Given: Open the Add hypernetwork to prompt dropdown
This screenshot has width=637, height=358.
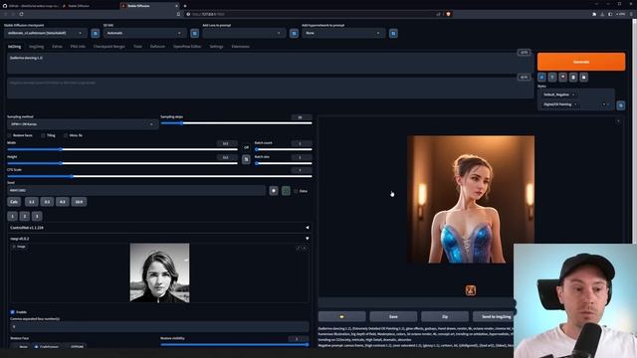Looking at the screenshot, I should [343, 33].
